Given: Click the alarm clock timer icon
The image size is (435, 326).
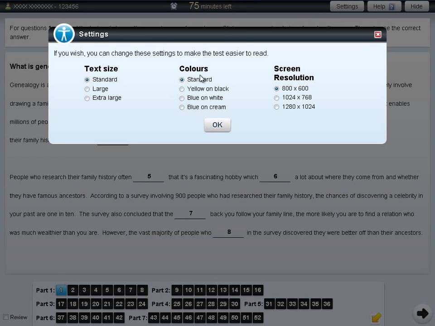Looking at the screenshot, I should click(174, 6).
